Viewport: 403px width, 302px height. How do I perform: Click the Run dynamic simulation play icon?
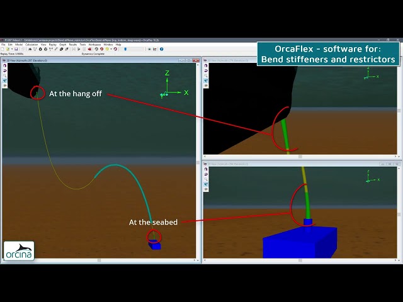pyautogui.click(x=79, y=49)
